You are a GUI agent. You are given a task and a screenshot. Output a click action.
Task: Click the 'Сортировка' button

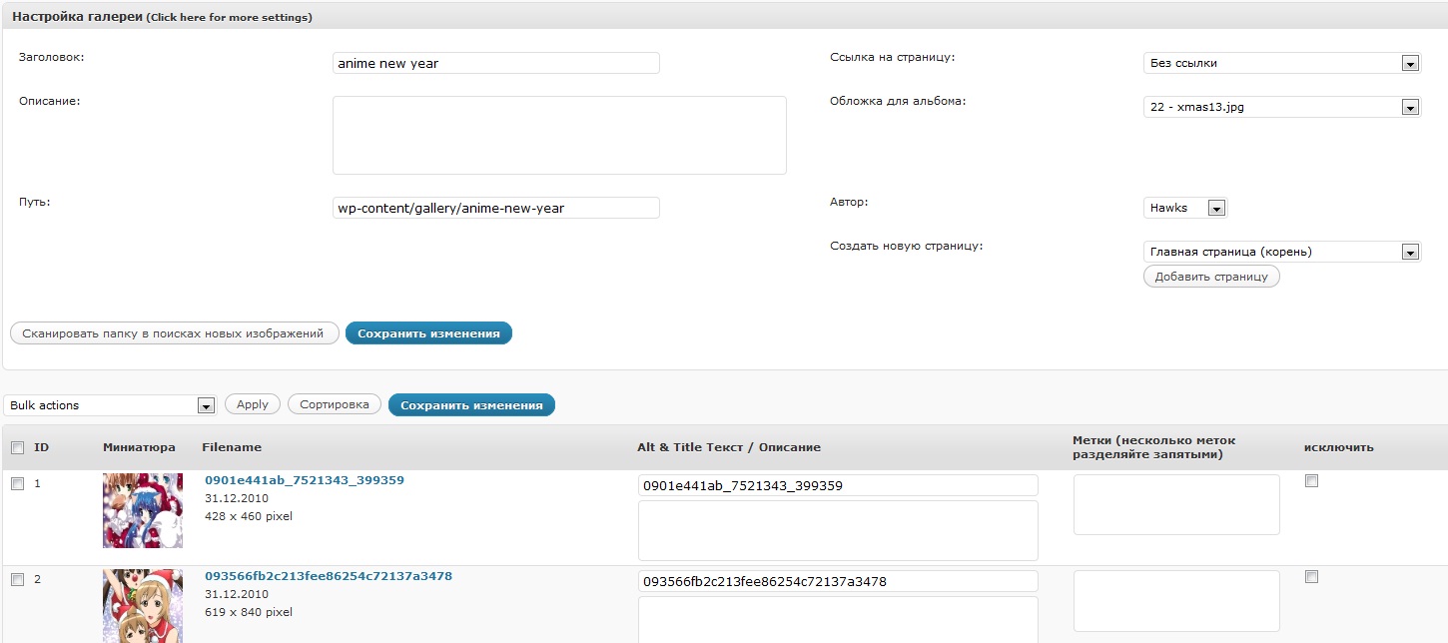335,404
